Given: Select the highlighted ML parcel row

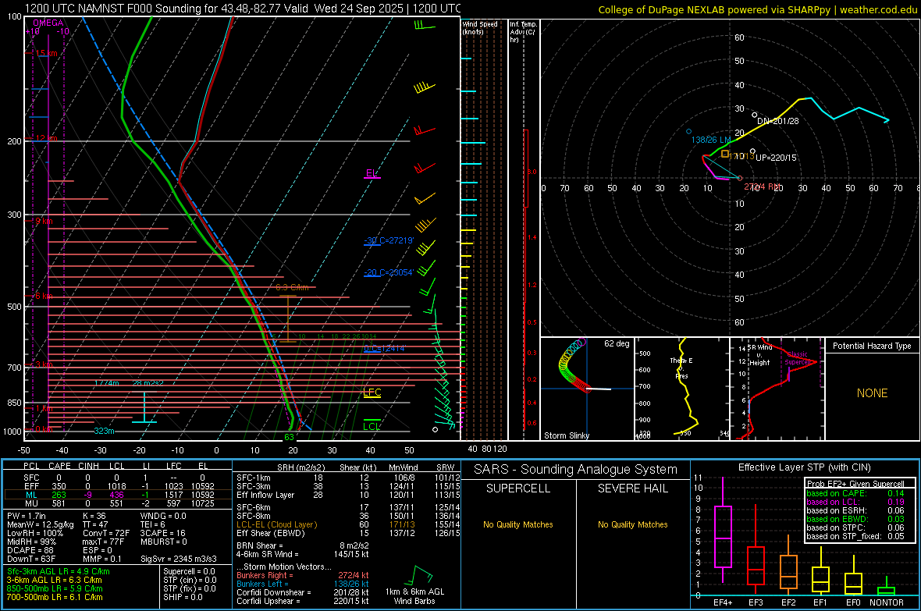Looking at the screenshot, I should pyautogui.click(x=118, y=496).
